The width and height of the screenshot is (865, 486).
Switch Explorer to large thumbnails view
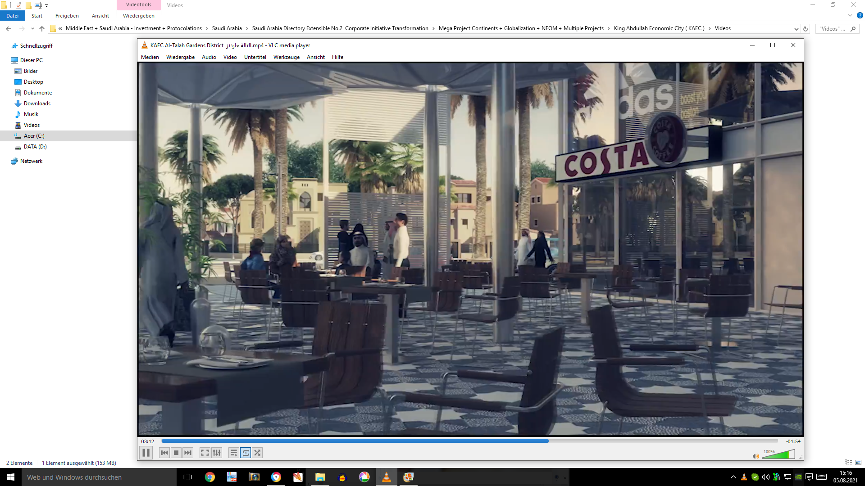(858, 463)
